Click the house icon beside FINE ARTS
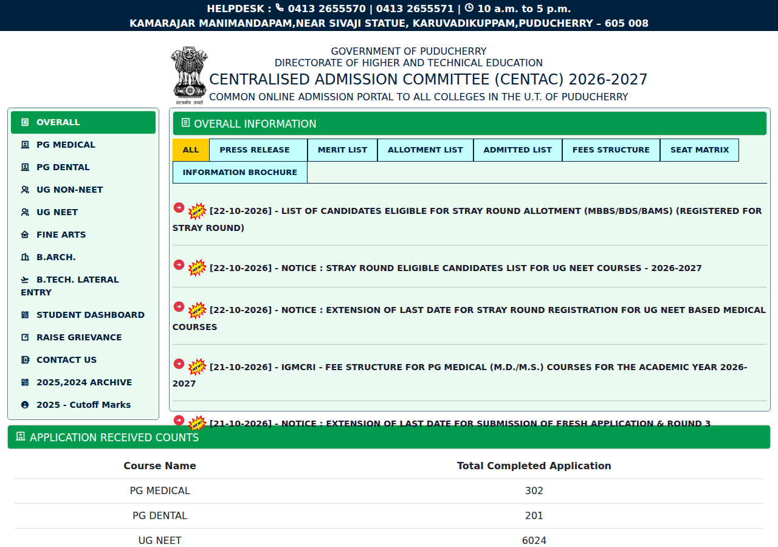 point(25,235)
